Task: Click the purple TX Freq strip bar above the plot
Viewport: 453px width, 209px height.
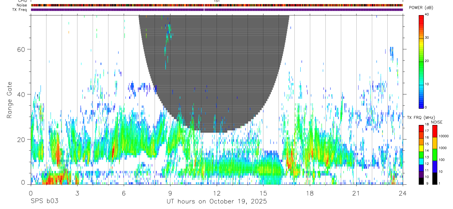Action: pyautogui.click(x=217, y=10)
